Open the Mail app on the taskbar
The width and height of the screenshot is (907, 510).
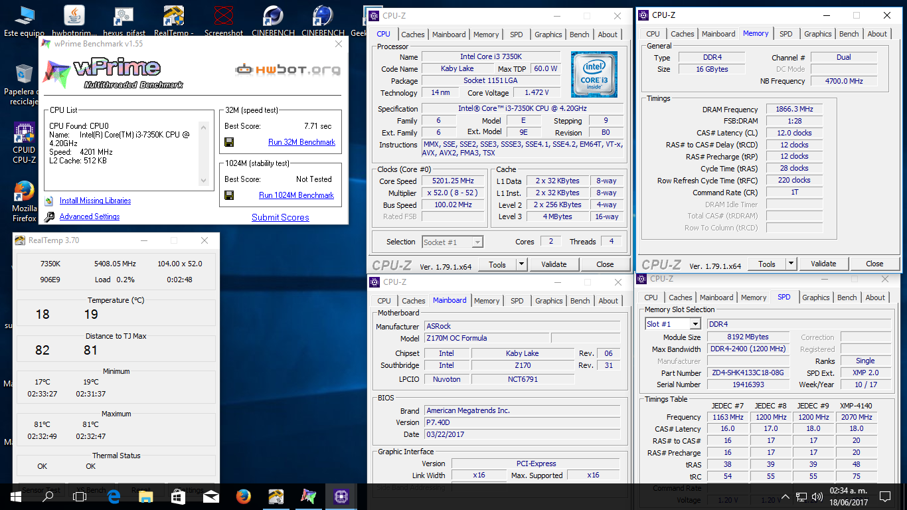tap(211, 496)
